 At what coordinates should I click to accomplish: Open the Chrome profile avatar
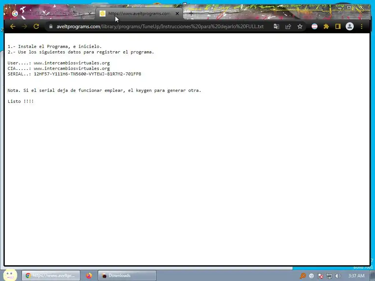point(350,26)
